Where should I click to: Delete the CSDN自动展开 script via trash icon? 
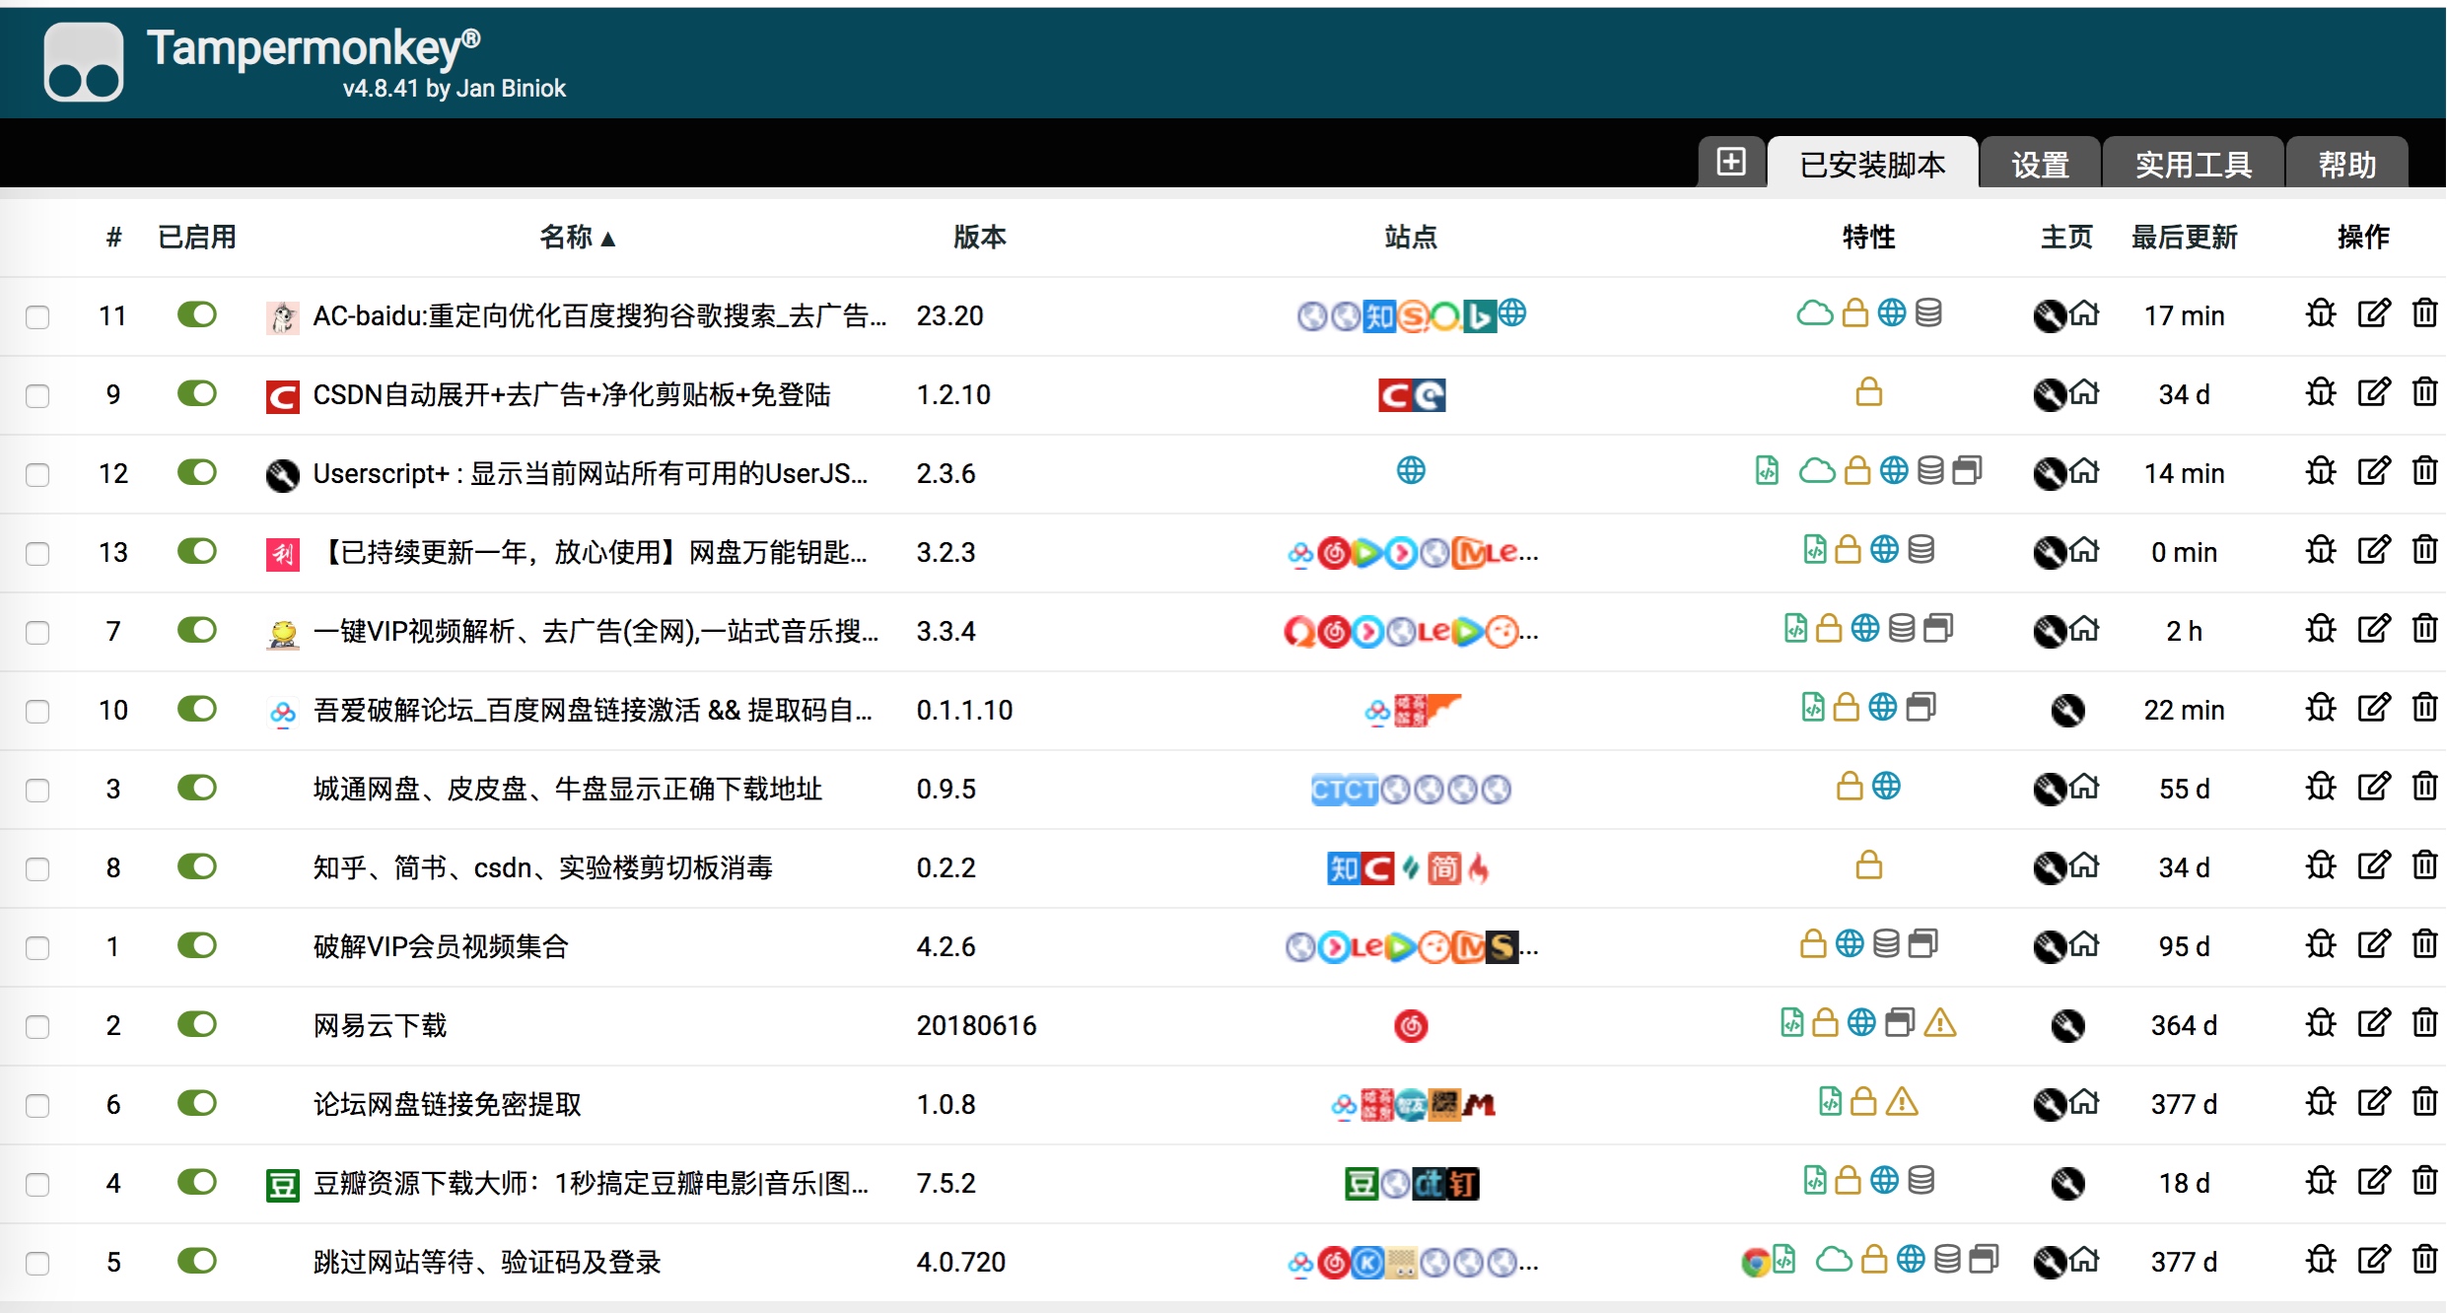pyautogui.click(x=2424, y=393)
